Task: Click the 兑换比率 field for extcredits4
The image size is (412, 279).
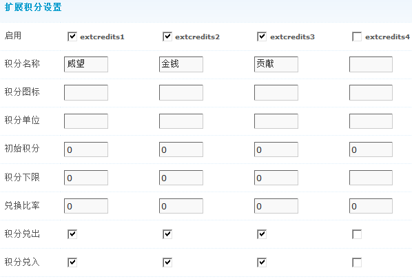Action: pyautogui.click(x=371, y=206)
